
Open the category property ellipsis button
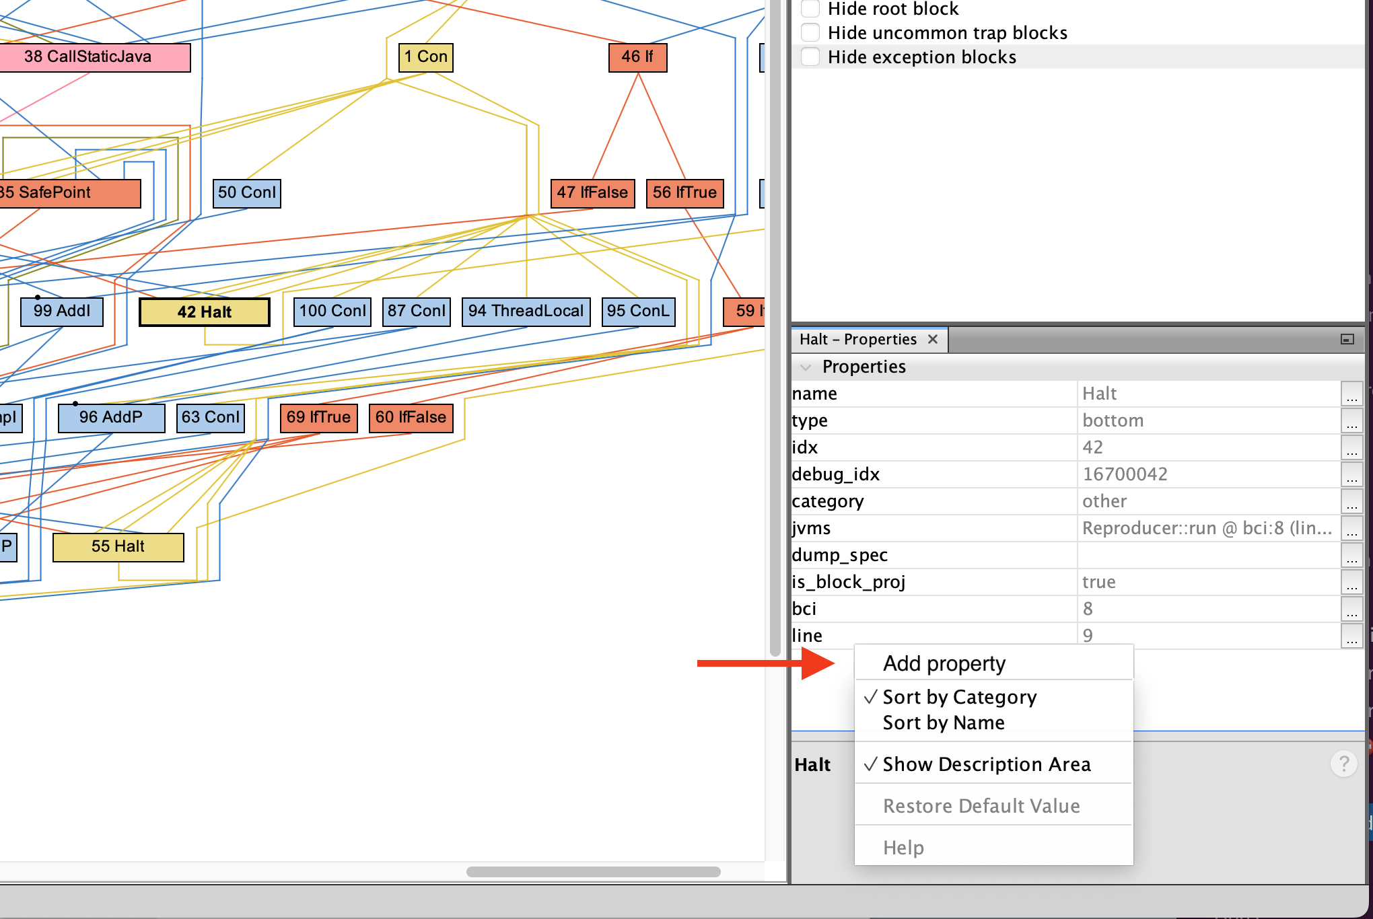click(1351, 502)
